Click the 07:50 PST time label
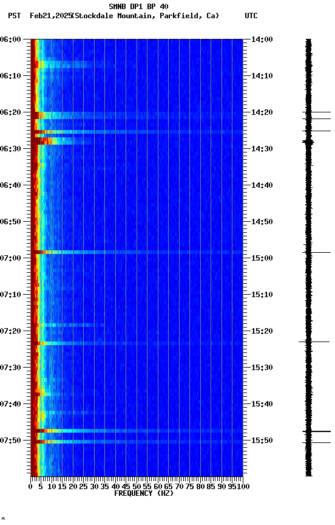 10,441
